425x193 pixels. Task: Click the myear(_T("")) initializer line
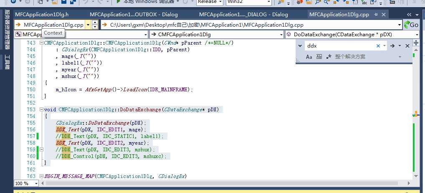click(77, 70)
